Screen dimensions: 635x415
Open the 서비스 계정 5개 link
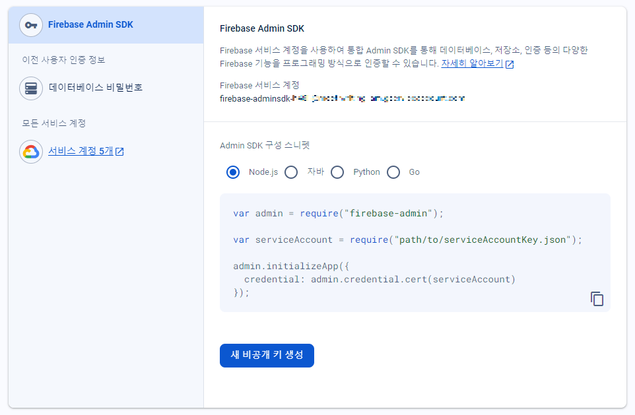[81, 151]
